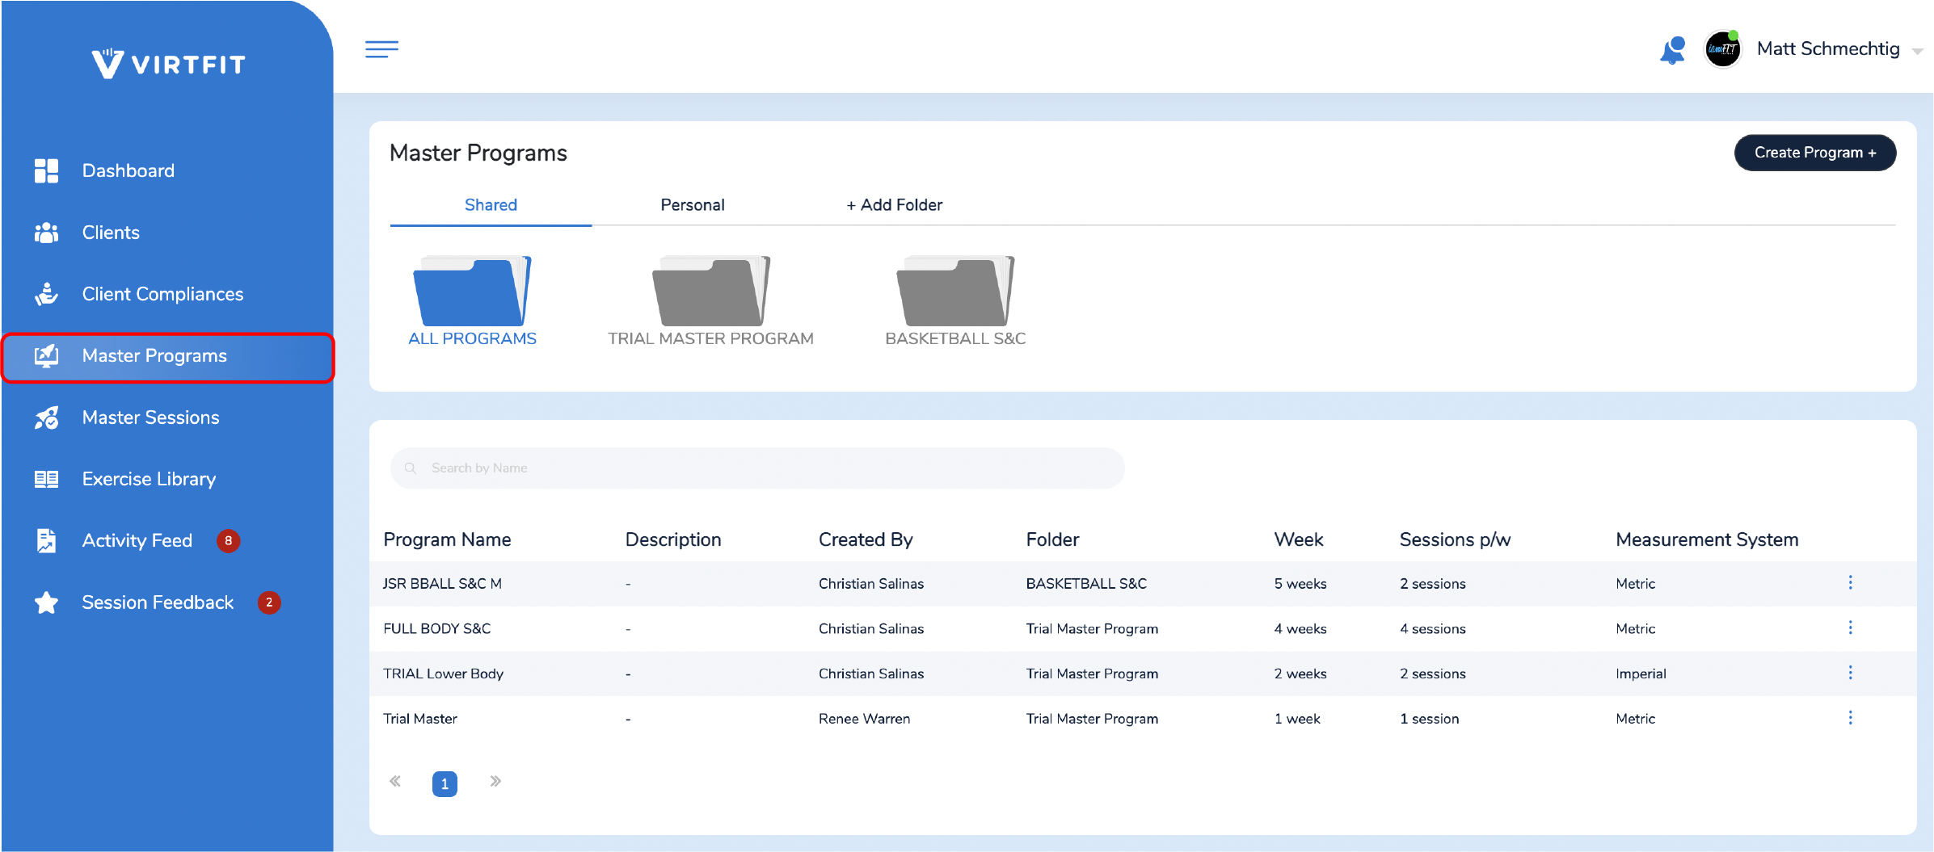
Task: Click program name Trial Master
Action: coord(420,719)
